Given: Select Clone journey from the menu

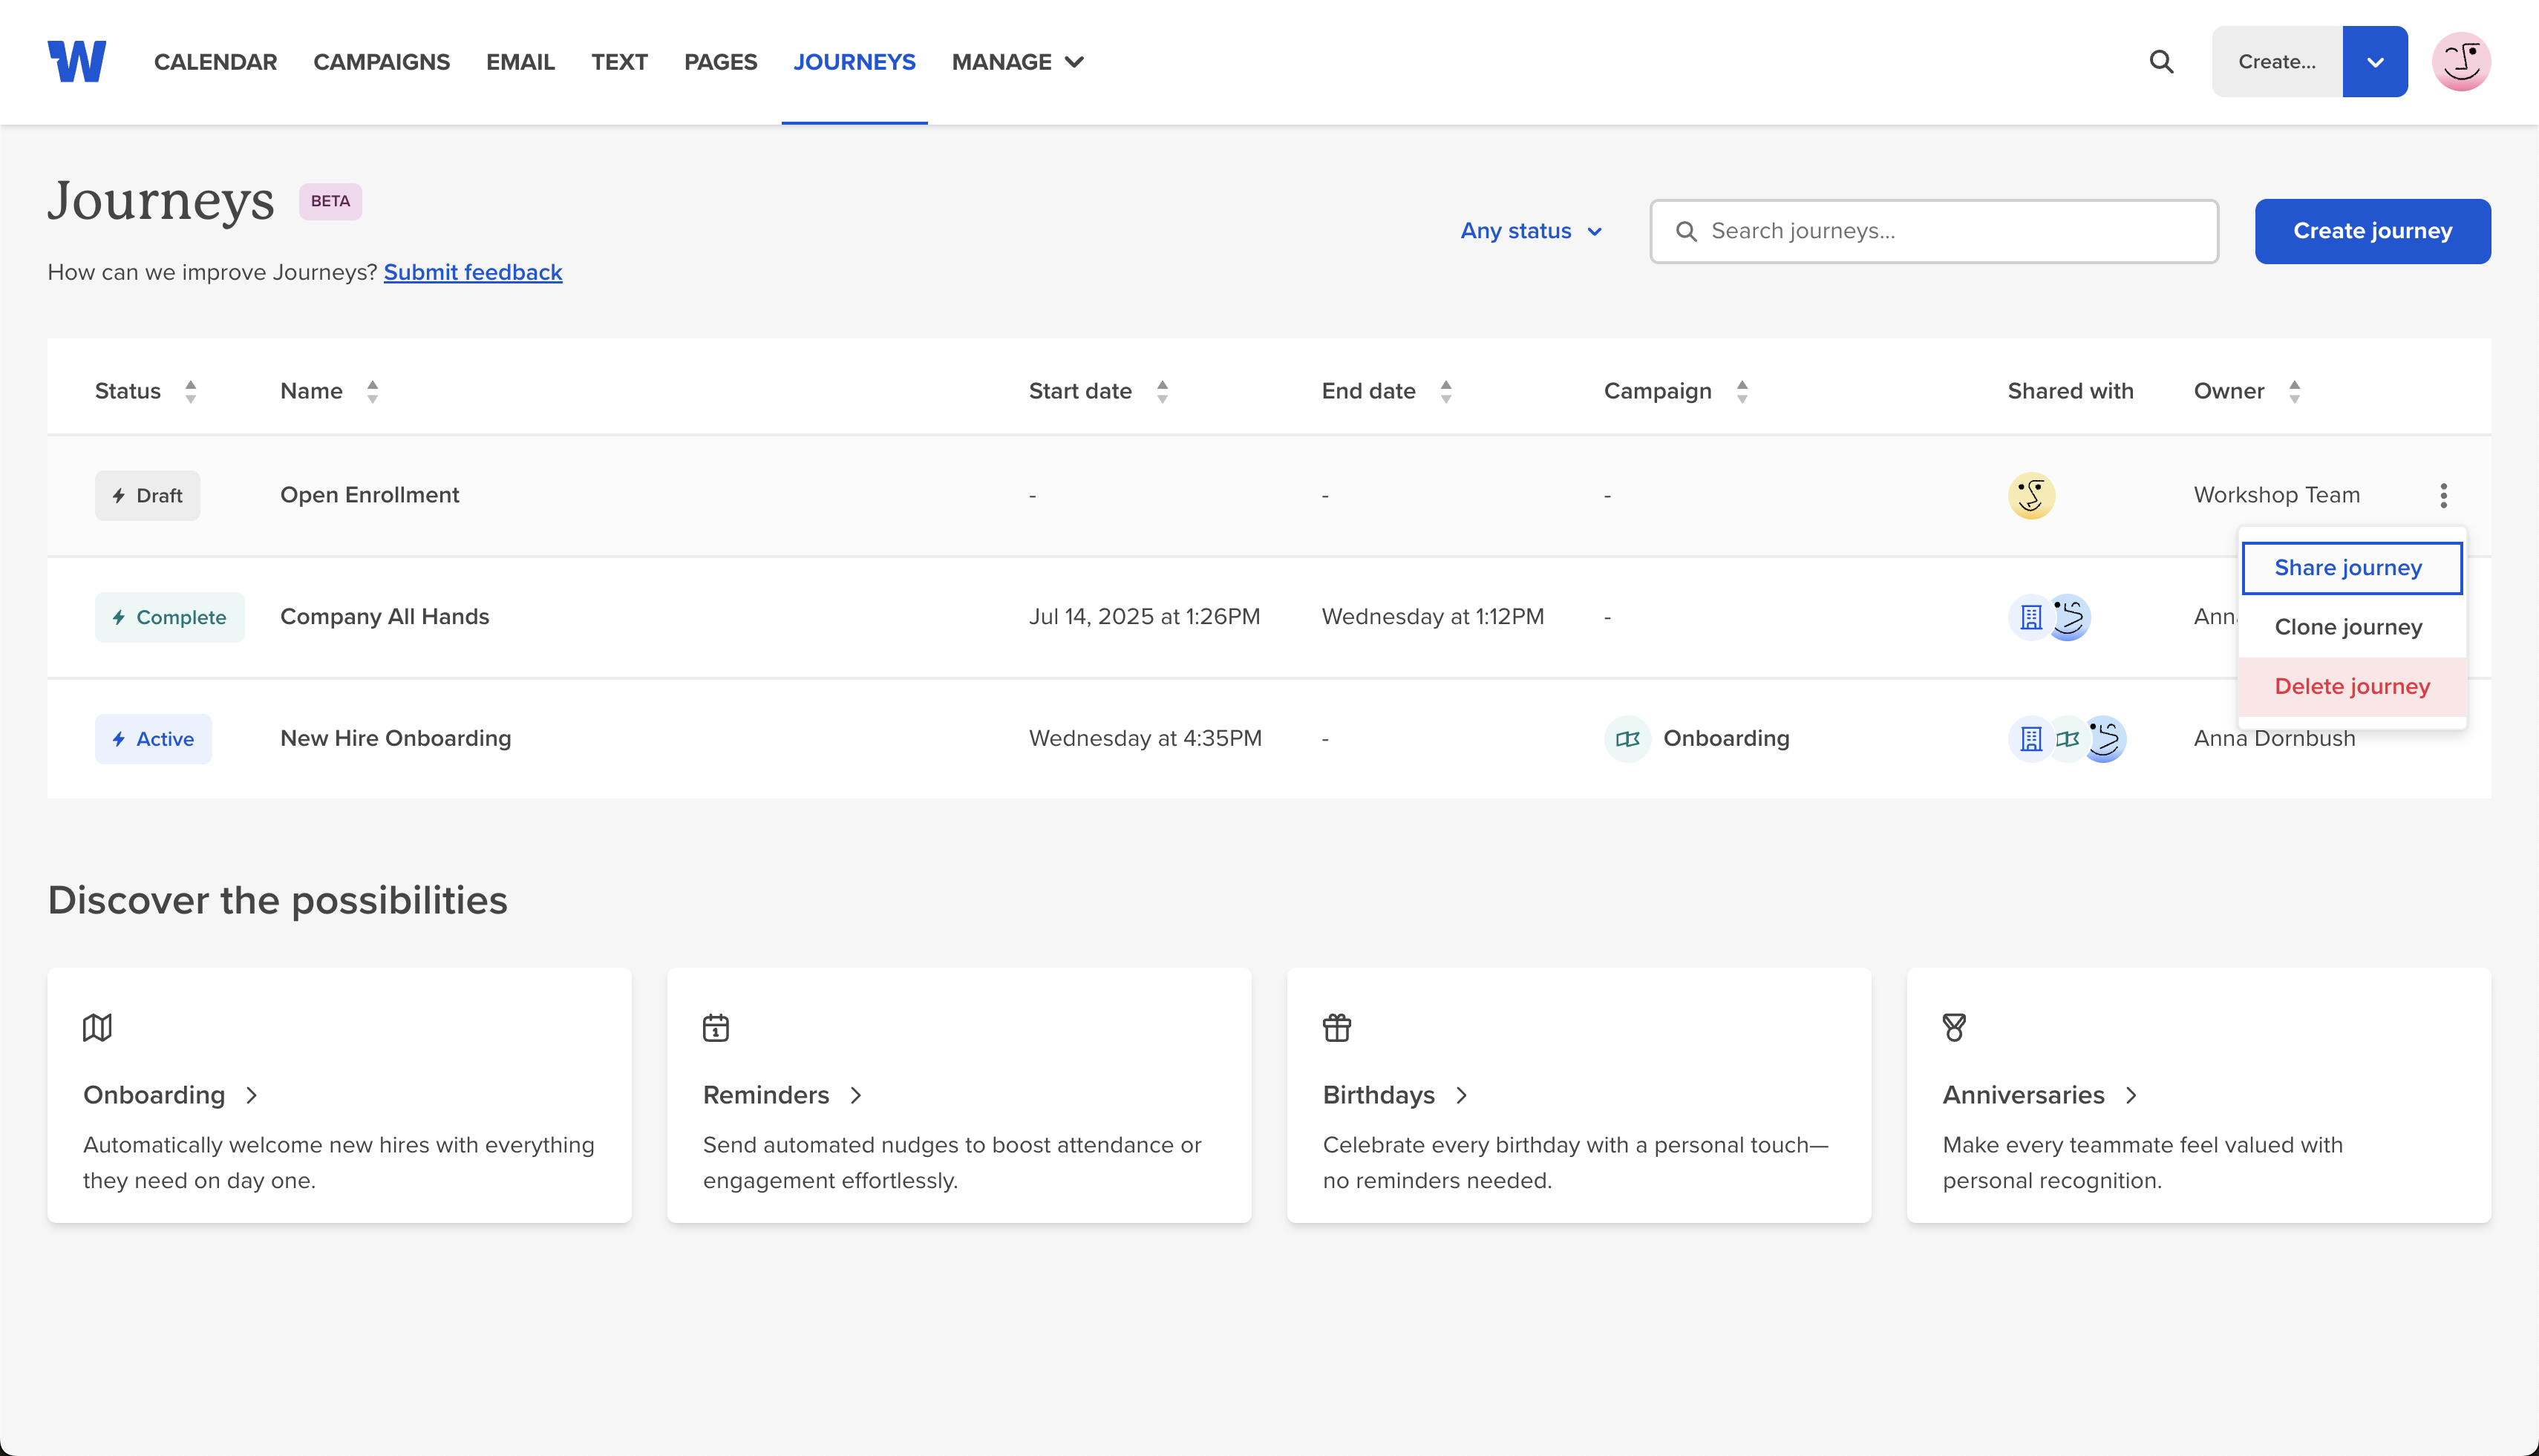Looking at the screenshot, I should (2348, 627).
